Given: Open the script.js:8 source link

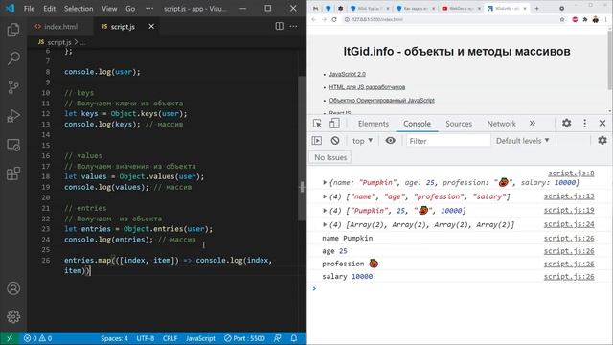Looking at the screenshot, I should click(571, 172).
